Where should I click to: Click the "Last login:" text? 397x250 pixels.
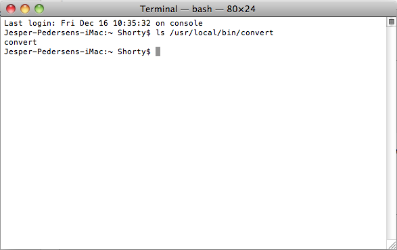(30, 23)
